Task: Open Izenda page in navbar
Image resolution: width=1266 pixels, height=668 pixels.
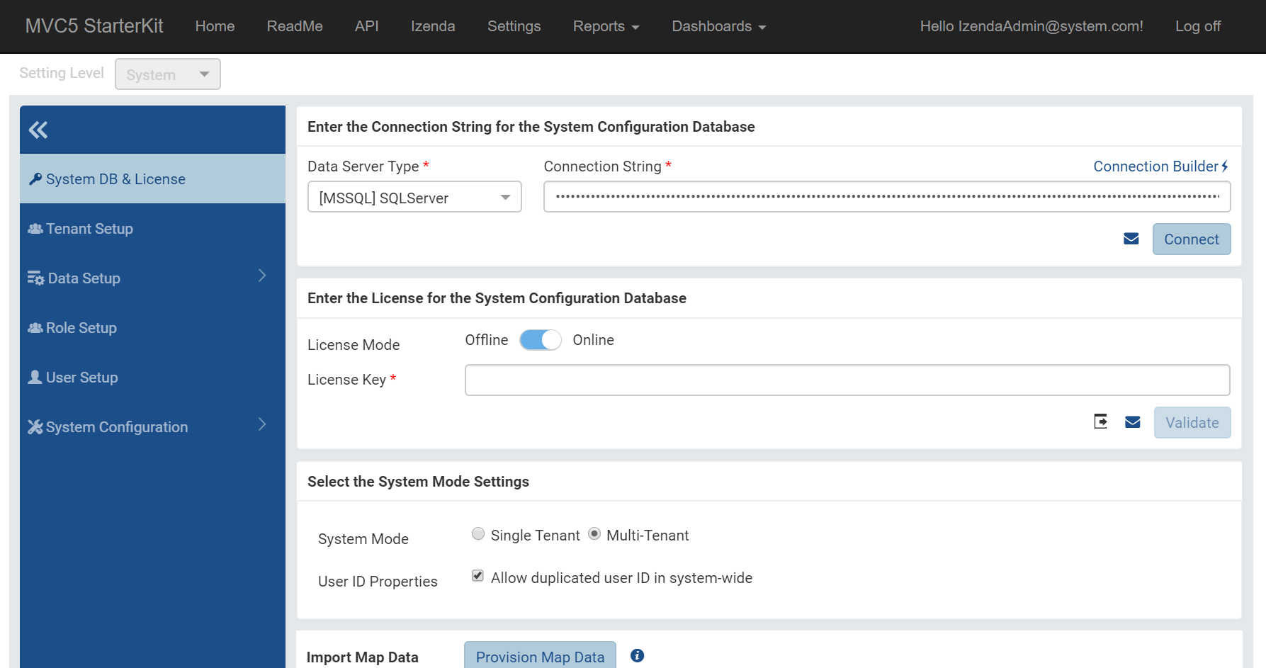Action: [433, 26]
